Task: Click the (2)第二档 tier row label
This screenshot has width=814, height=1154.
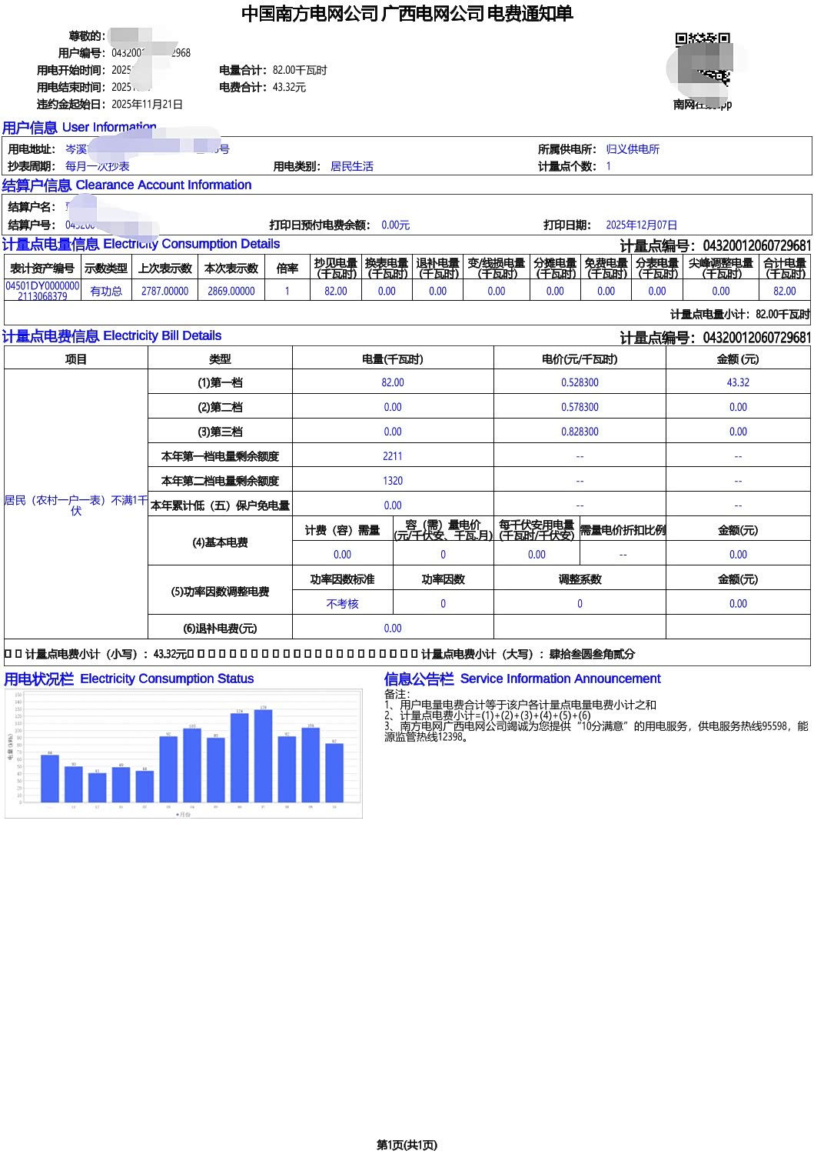Action: 220,407
